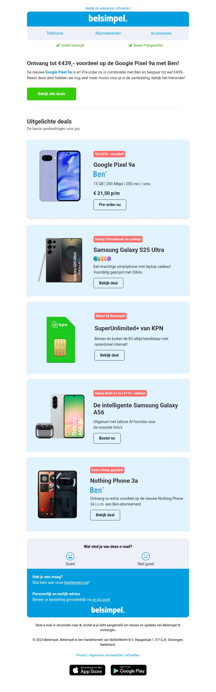Screen dimensions: 216x692
Task: Go to the Accessoires navigation tab
Action: click(161, 33)
